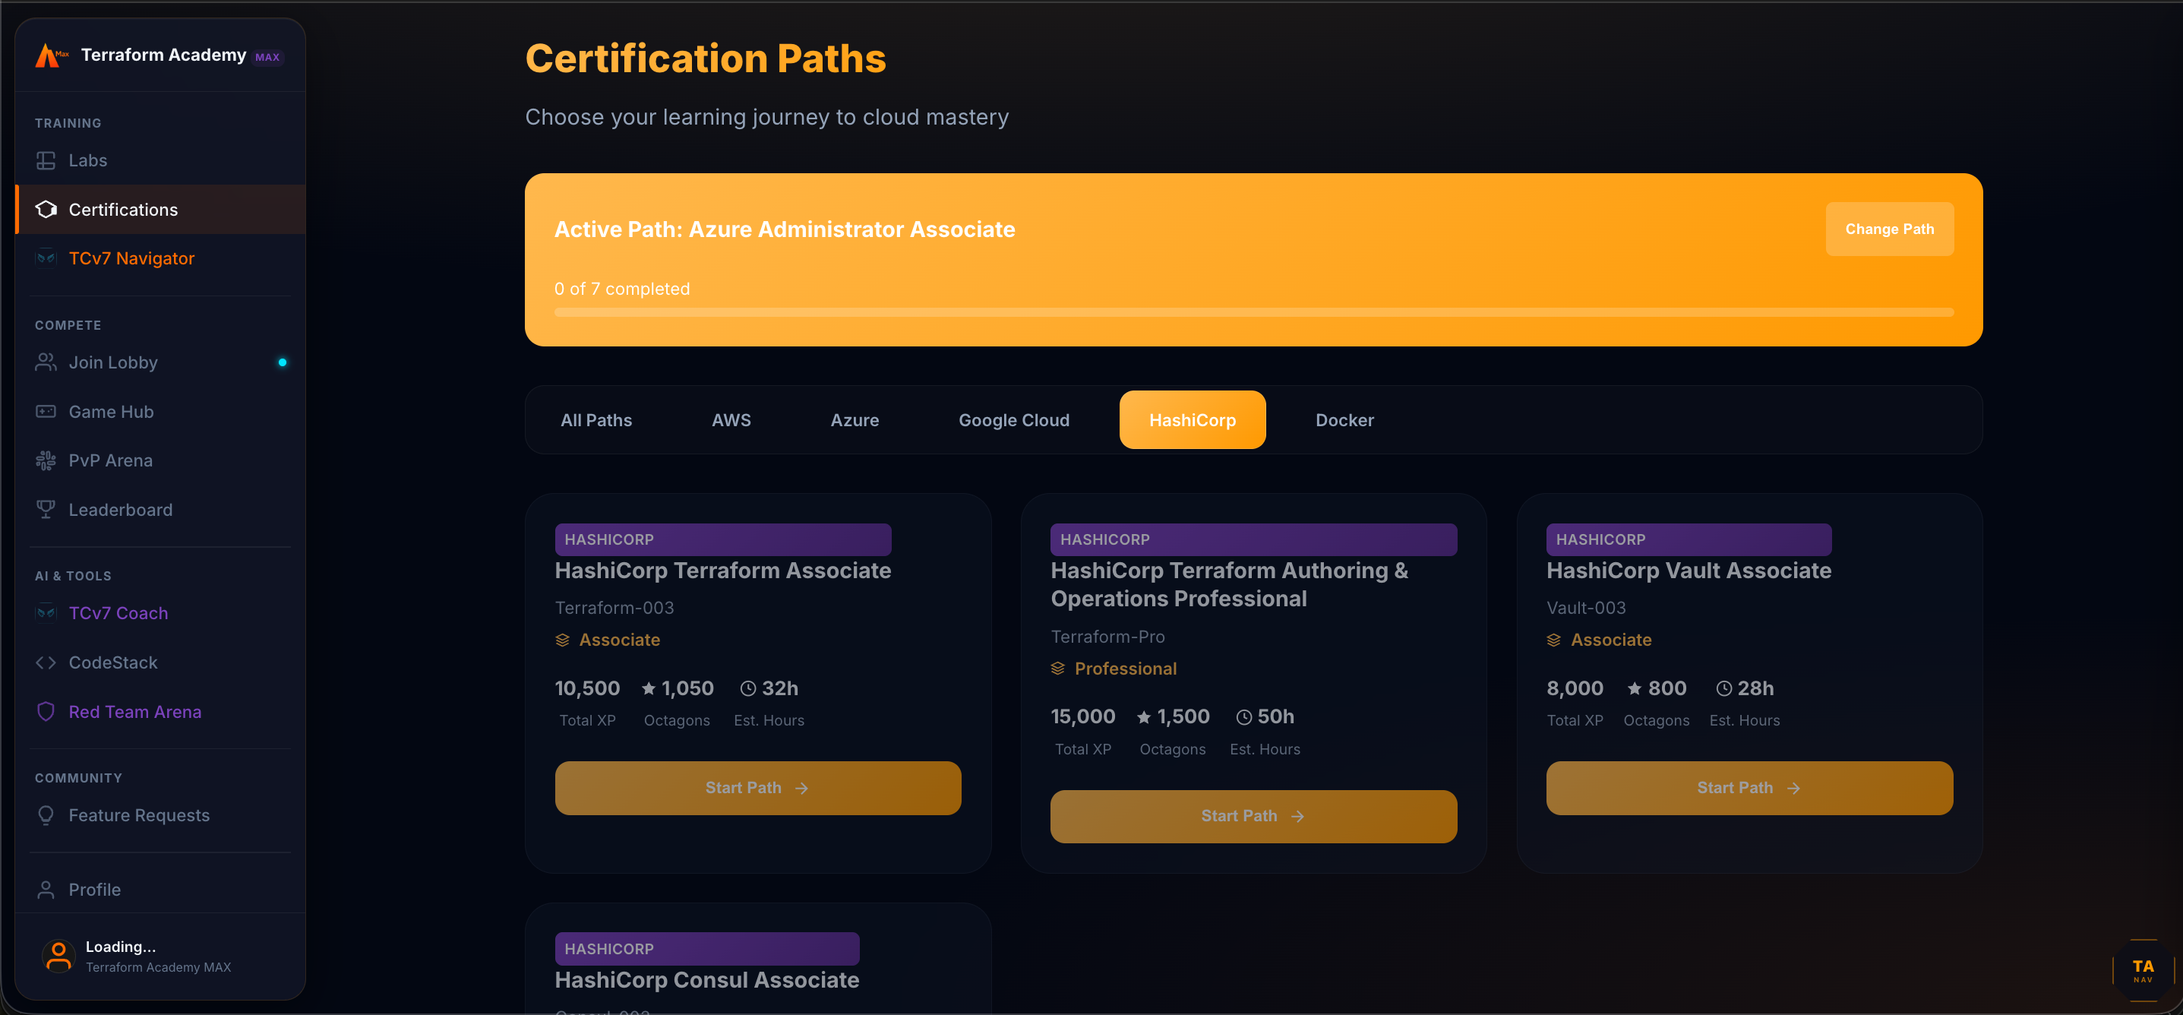Screen dimensions: 2183x1015
Task: Click the '8,000' Total XP value
Action: (1575, 688)
